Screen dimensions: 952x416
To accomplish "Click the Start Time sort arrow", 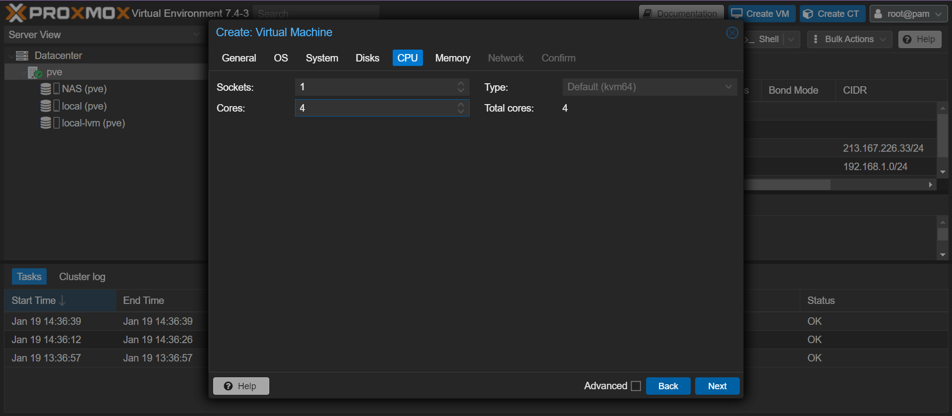I will point(62,300).
